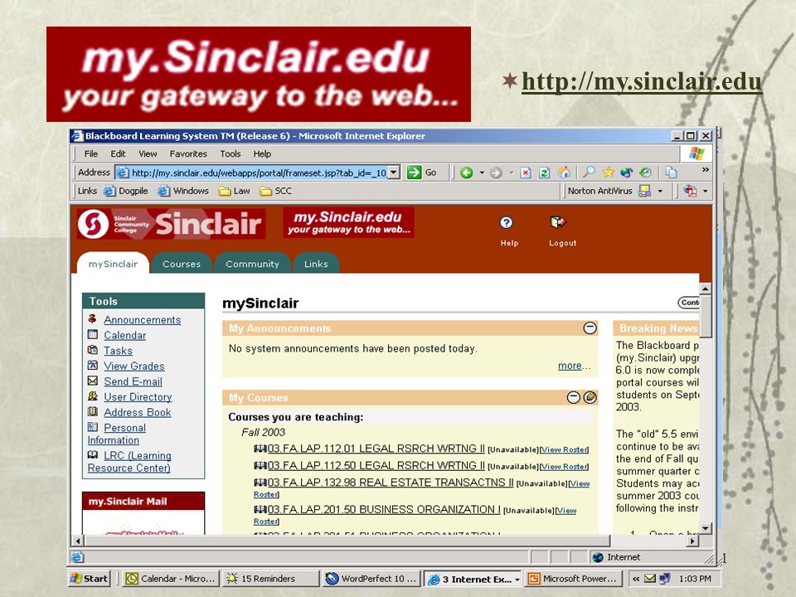
Task: Open the File menu
Action: (91, 154)
